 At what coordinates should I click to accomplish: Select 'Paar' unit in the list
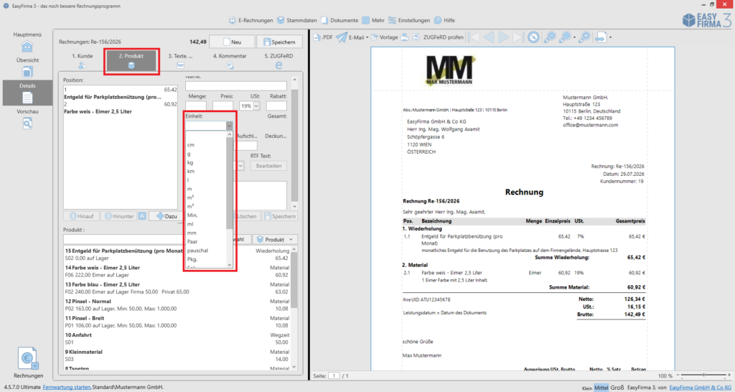192,241
